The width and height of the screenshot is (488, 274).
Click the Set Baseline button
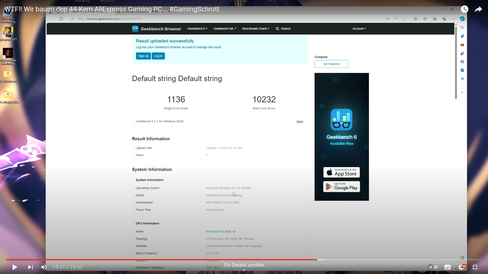[x=331, y=64]
